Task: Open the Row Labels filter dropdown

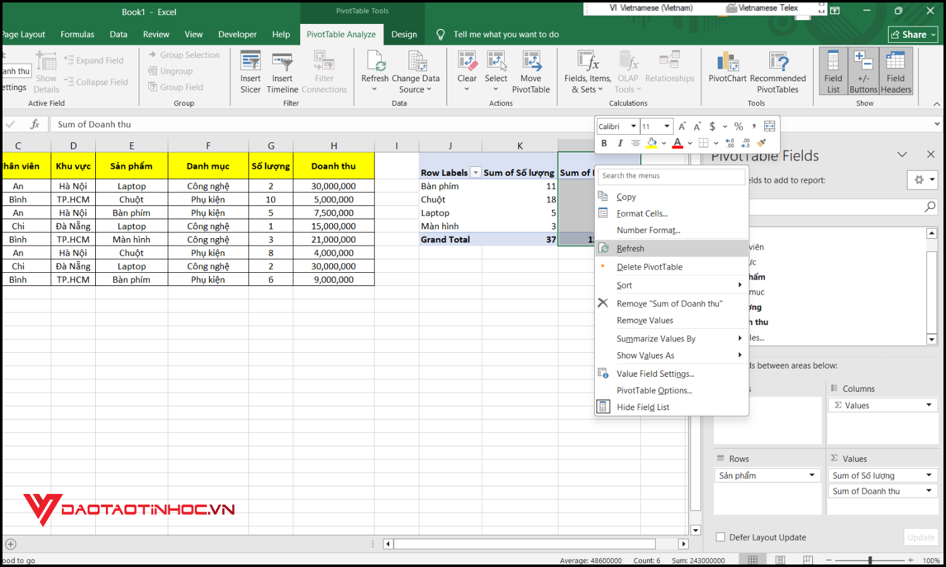Action: (x=476, y=172)
